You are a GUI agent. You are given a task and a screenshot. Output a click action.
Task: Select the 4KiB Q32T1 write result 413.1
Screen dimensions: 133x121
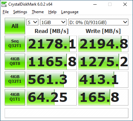(x=103, y=79)
